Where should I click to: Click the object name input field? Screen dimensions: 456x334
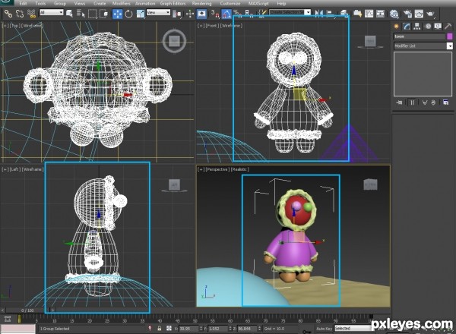420,36
